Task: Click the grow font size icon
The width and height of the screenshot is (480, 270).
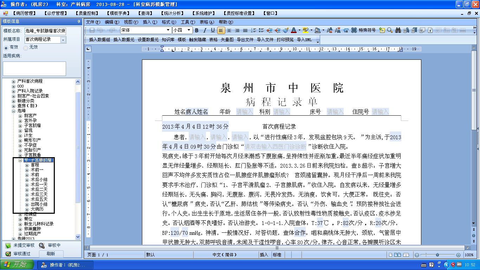Action: [x=330, y=30]
